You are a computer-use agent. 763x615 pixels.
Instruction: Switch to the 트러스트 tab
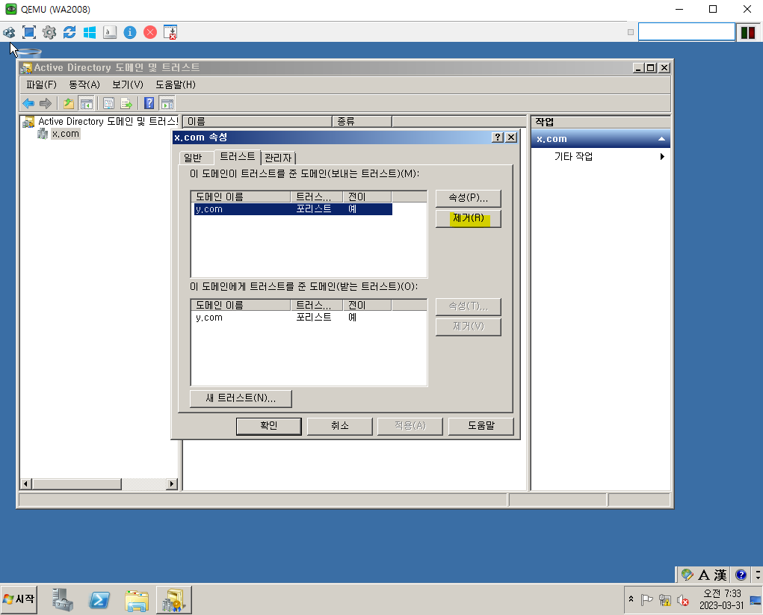(238, 156)
